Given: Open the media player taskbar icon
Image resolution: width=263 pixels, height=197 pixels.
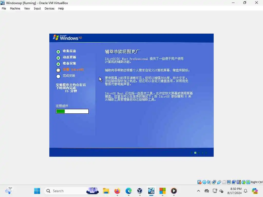Looking at the screenshot, I should pos(174,191).
